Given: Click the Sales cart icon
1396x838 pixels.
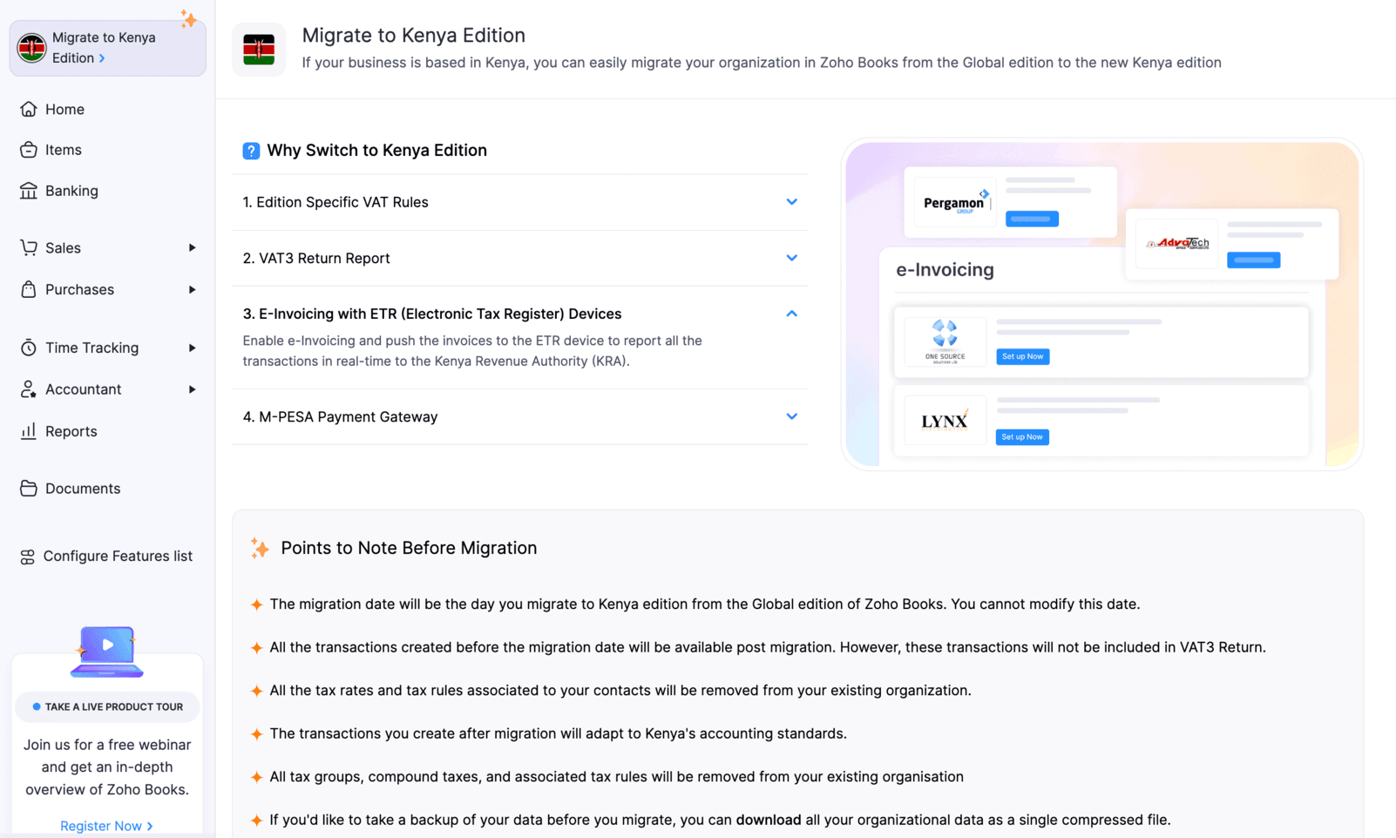Looking at the screenshot, I should (29, 248).
